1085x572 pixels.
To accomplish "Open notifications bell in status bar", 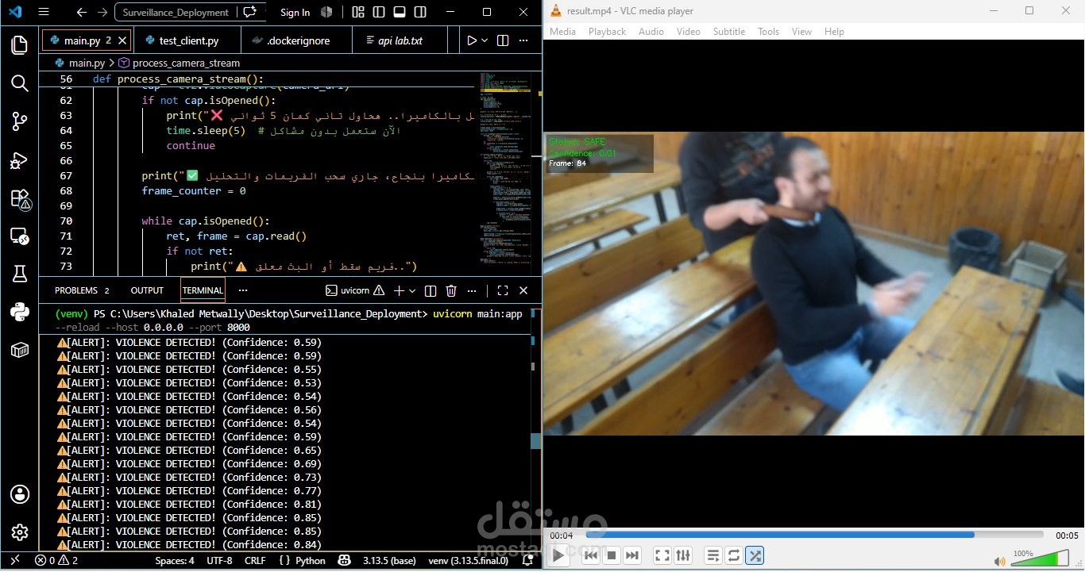I will pyautogui.click(x=528, y=560).
